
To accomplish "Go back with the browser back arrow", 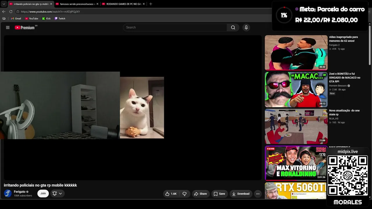I will click(x=4, y=12).
